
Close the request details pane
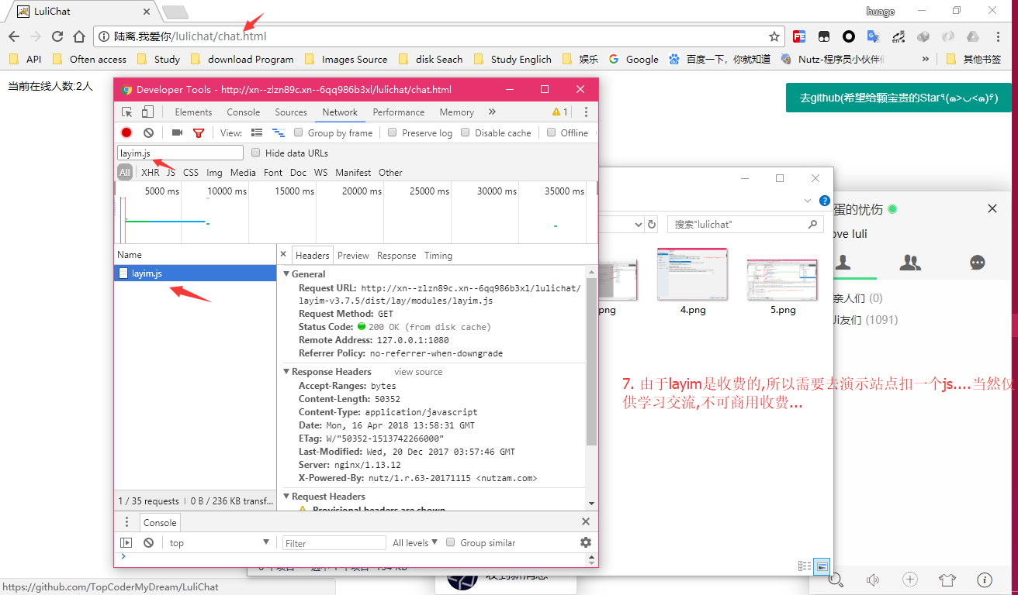coord(283,254)
